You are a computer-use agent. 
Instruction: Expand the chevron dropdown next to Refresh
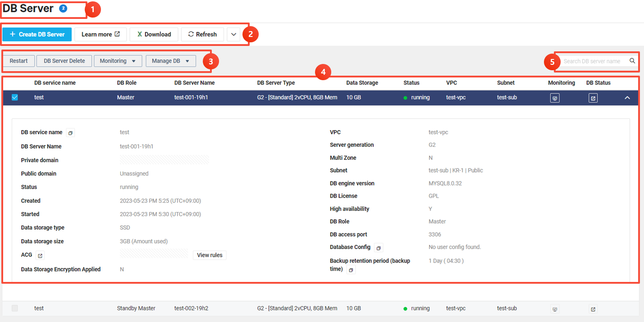[233, 34]
